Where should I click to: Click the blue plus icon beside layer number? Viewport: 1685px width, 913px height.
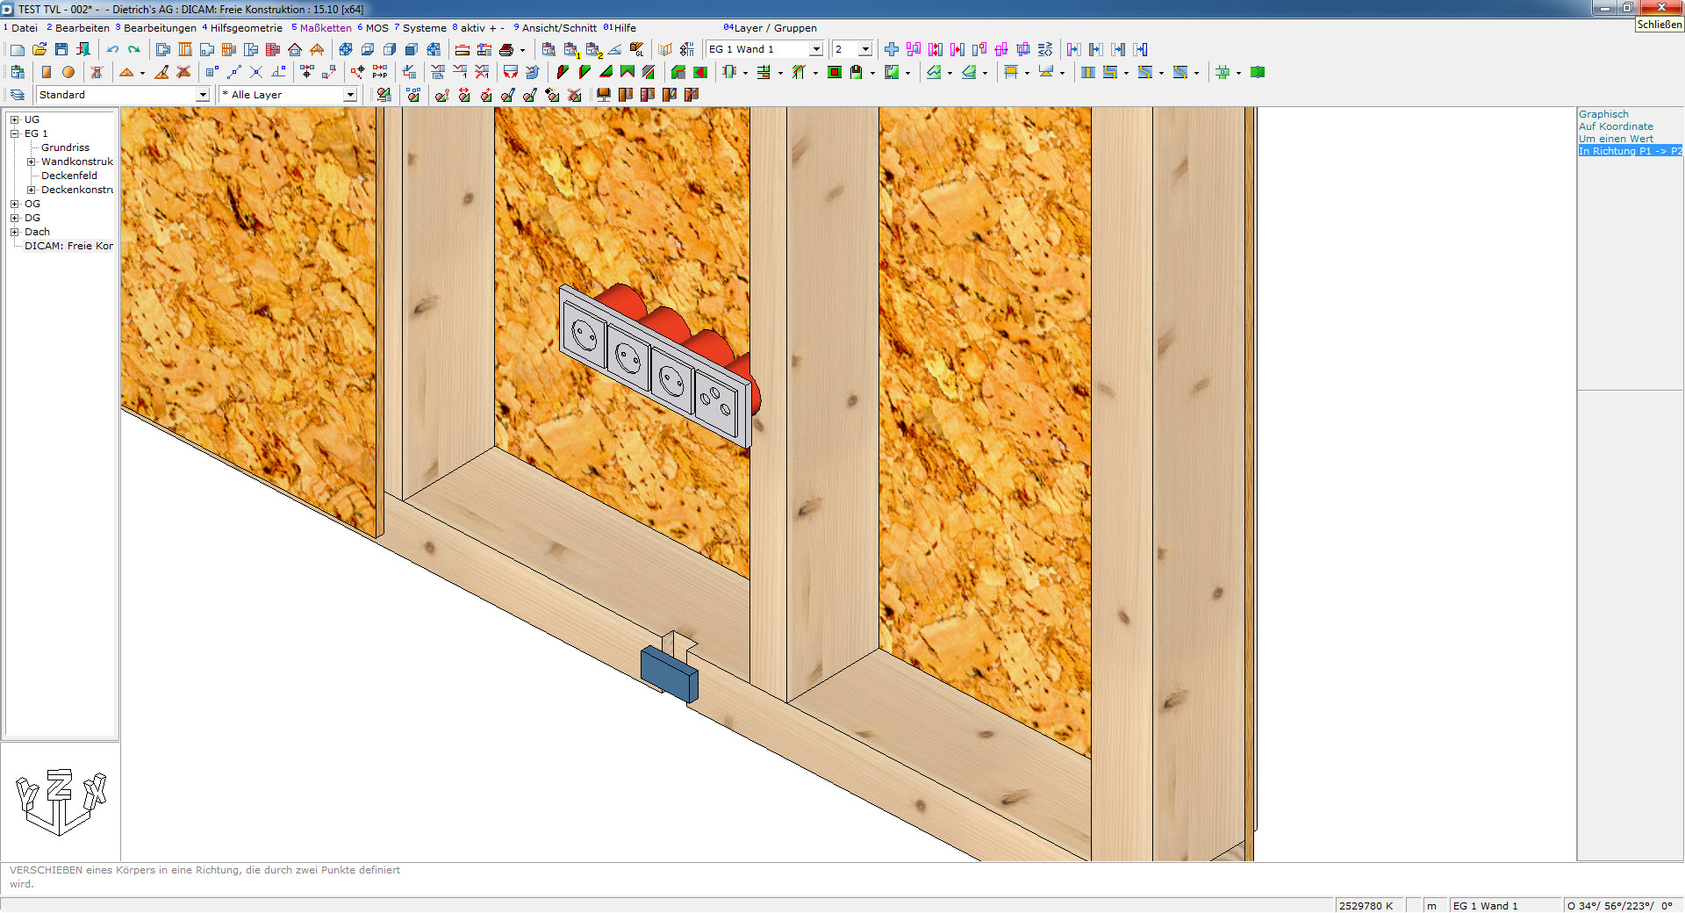(x=892, y=49)
